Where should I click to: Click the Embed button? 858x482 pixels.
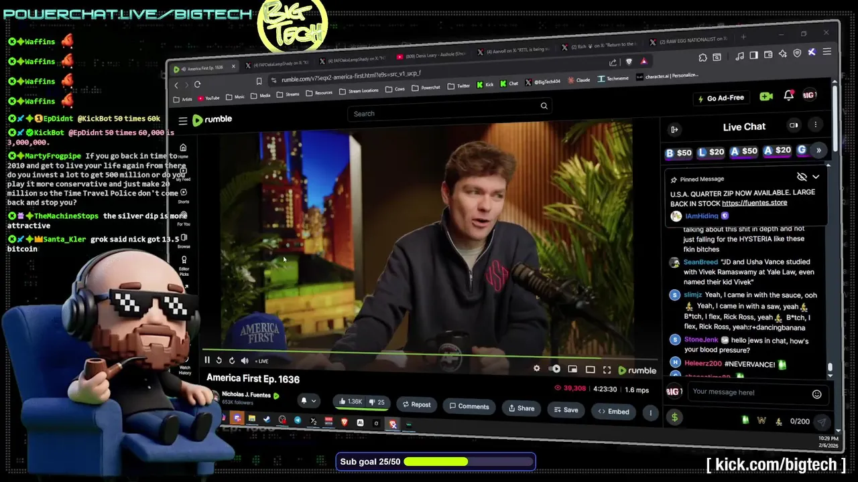(x=613, y=412)
